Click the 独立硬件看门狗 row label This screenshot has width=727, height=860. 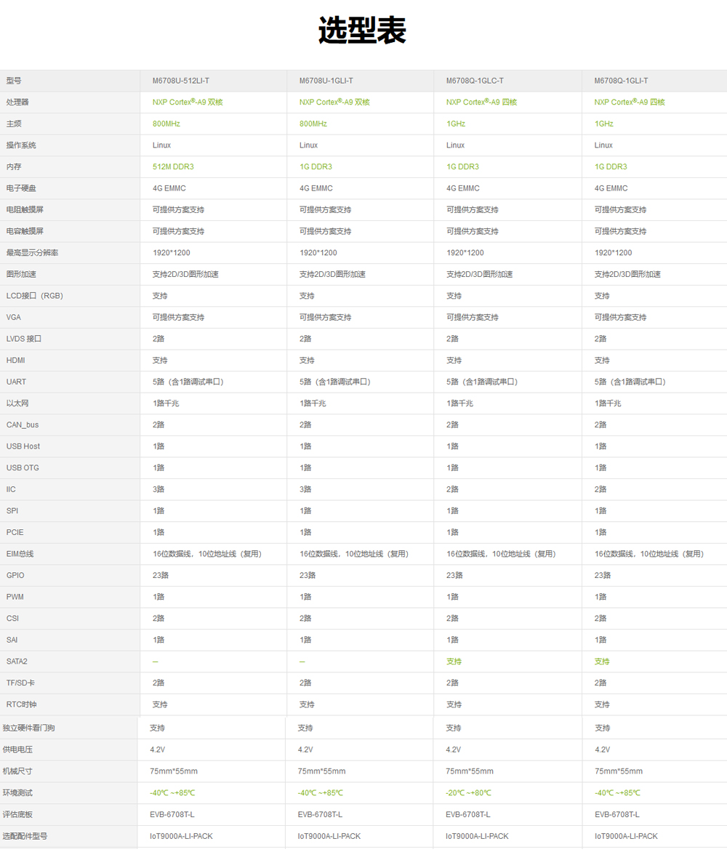(28, 728)
